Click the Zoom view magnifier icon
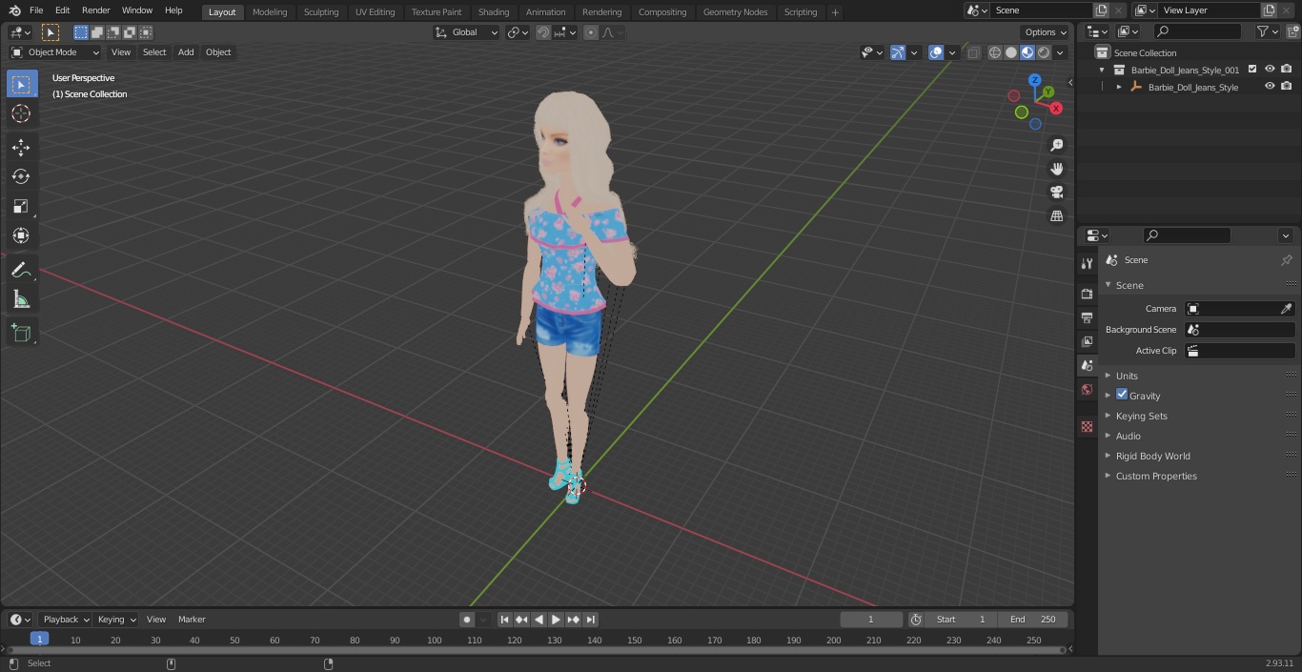The height and width of the screenshot is (672, 1302). [1056, 145]
